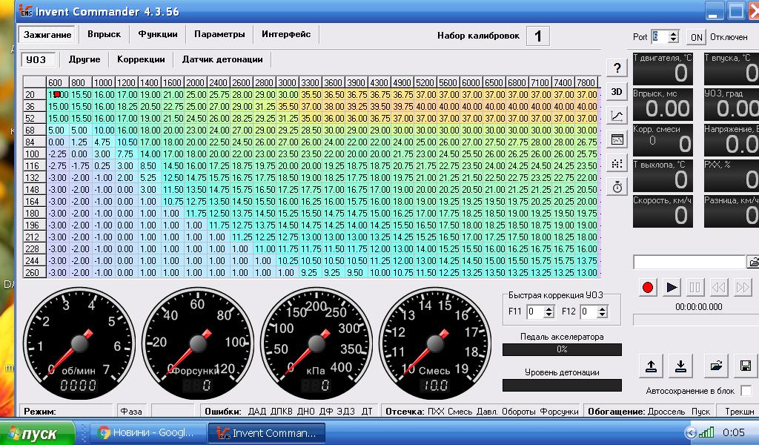Click the calibration set number 1 button
Viewport: 759px width, 445px height.
[538, 36]
